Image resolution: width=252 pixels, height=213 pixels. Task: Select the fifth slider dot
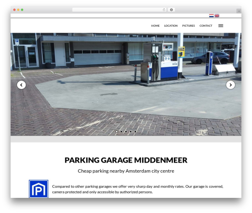click(135, 131)
